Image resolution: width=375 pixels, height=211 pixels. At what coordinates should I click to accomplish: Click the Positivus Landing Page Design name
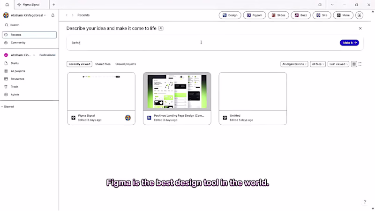(179, 115)
